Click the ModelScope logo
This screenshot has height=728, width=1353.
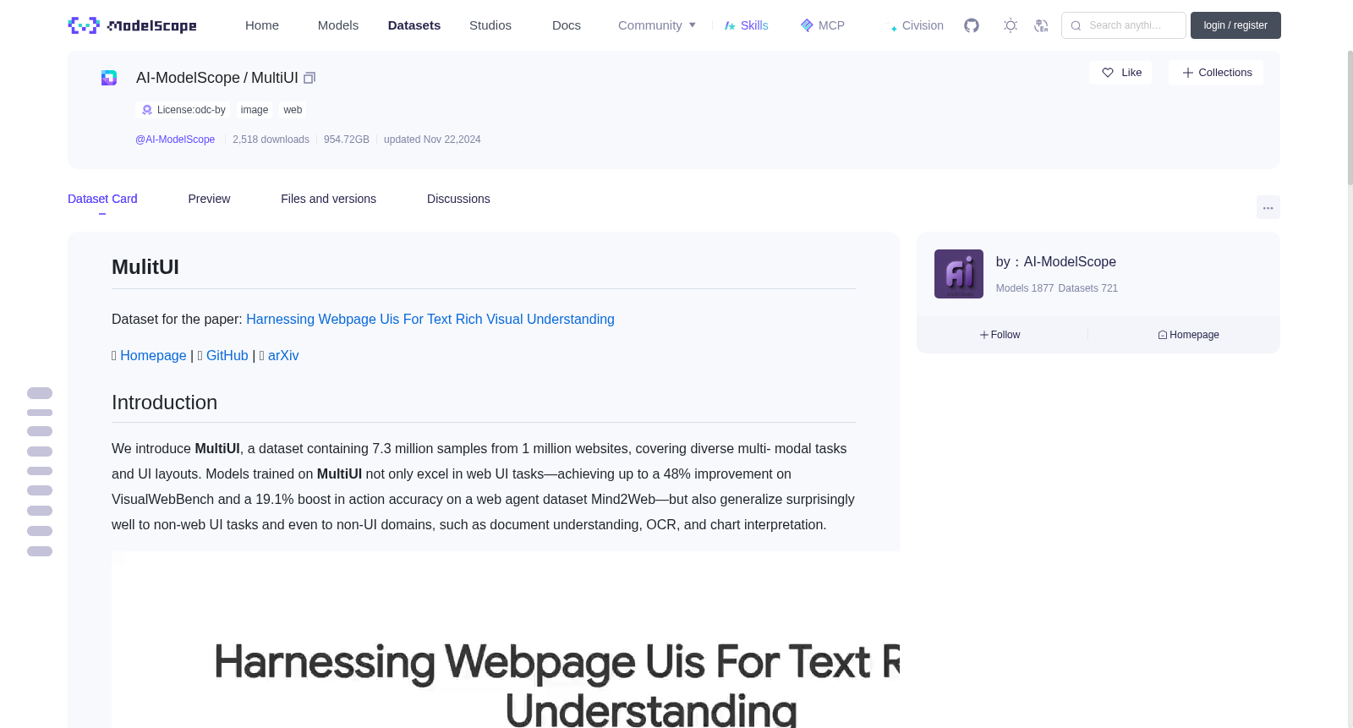132,25
